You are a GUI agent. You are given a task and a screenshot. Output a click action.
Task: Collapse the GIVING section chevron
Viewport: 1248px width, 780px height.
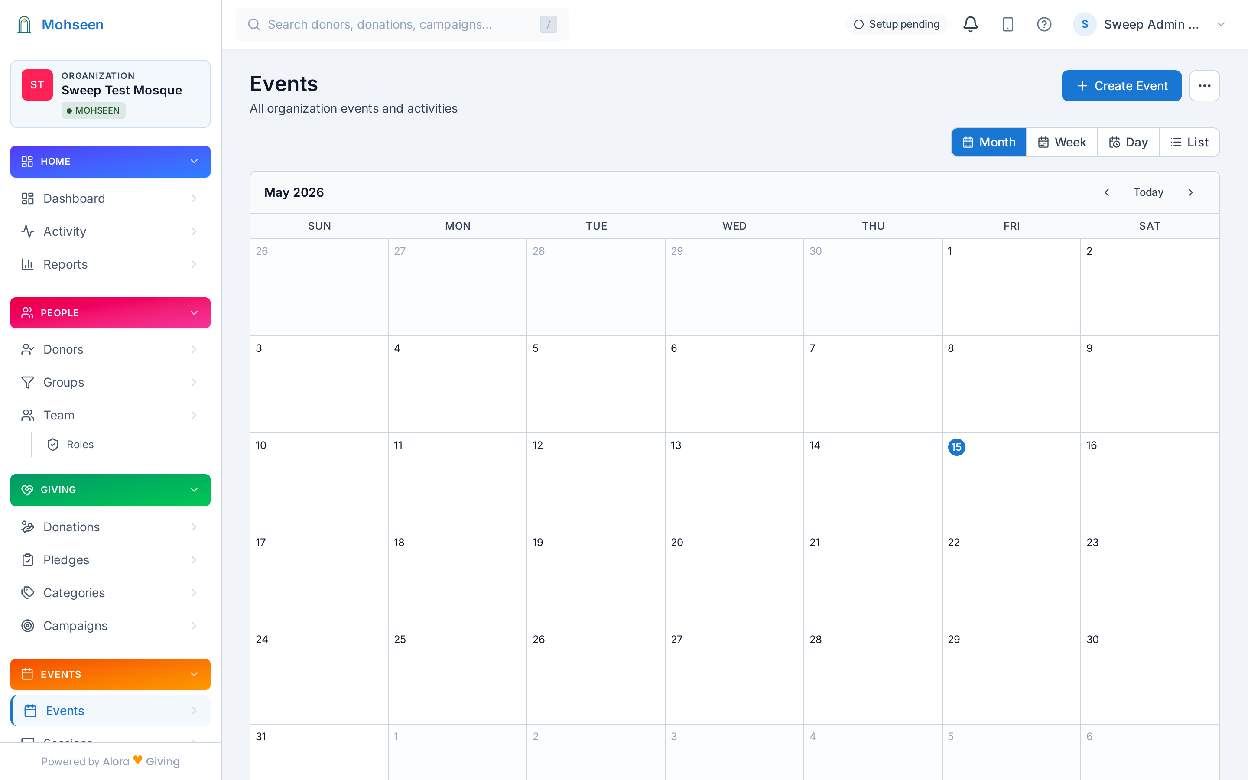(x=194, y=490)
